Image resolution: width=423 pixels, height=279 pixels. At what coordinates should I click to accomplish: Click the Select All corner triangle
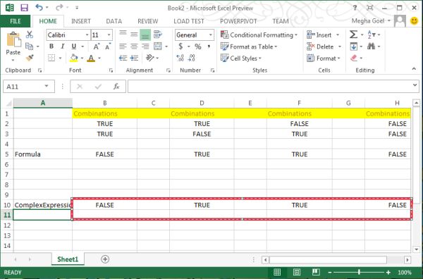[x=8, y=104]
